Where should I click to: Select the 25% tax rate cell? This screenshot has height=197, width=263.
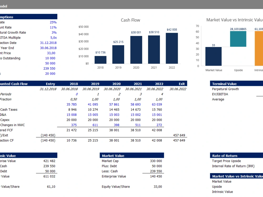click(53, 22)
